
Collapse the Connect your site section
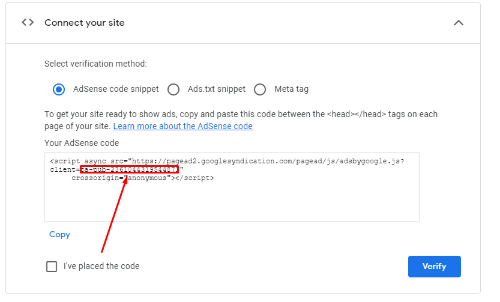click(459, 23)
